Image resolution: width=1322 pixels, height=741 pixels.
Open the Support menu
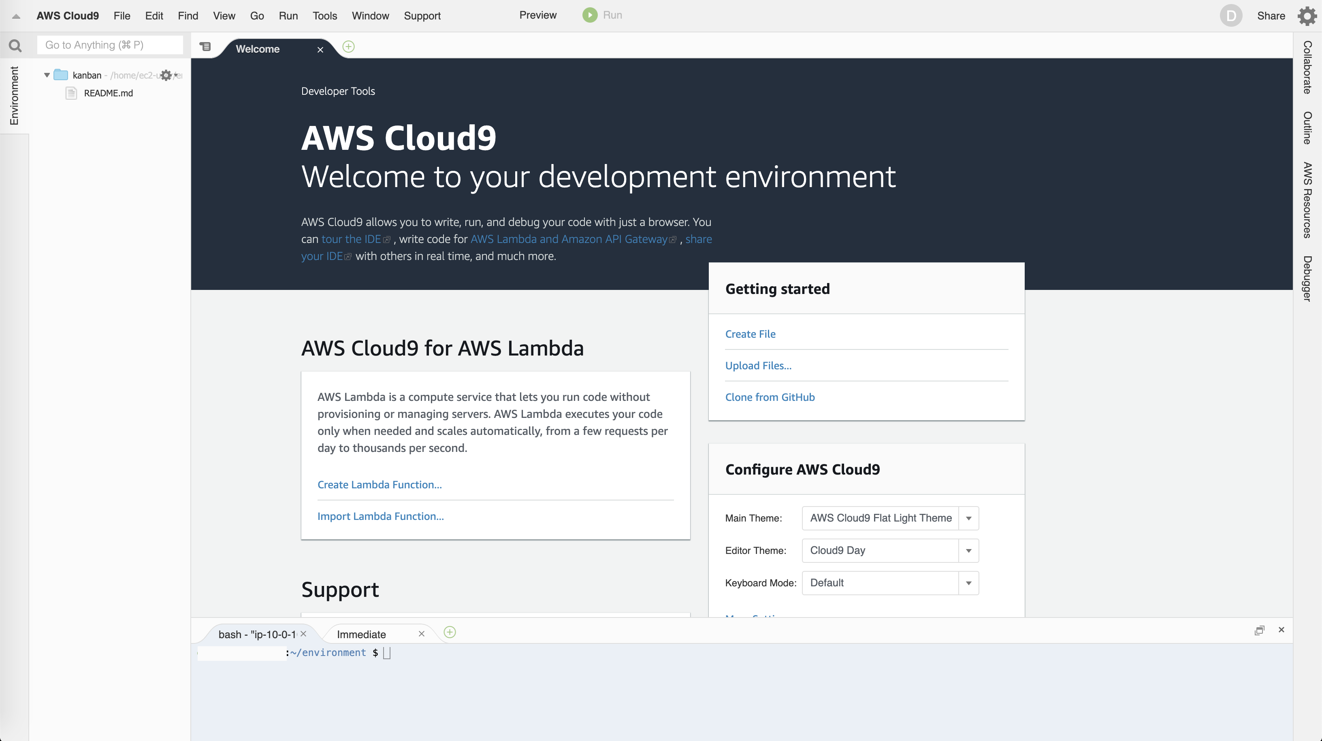(422, 16)
